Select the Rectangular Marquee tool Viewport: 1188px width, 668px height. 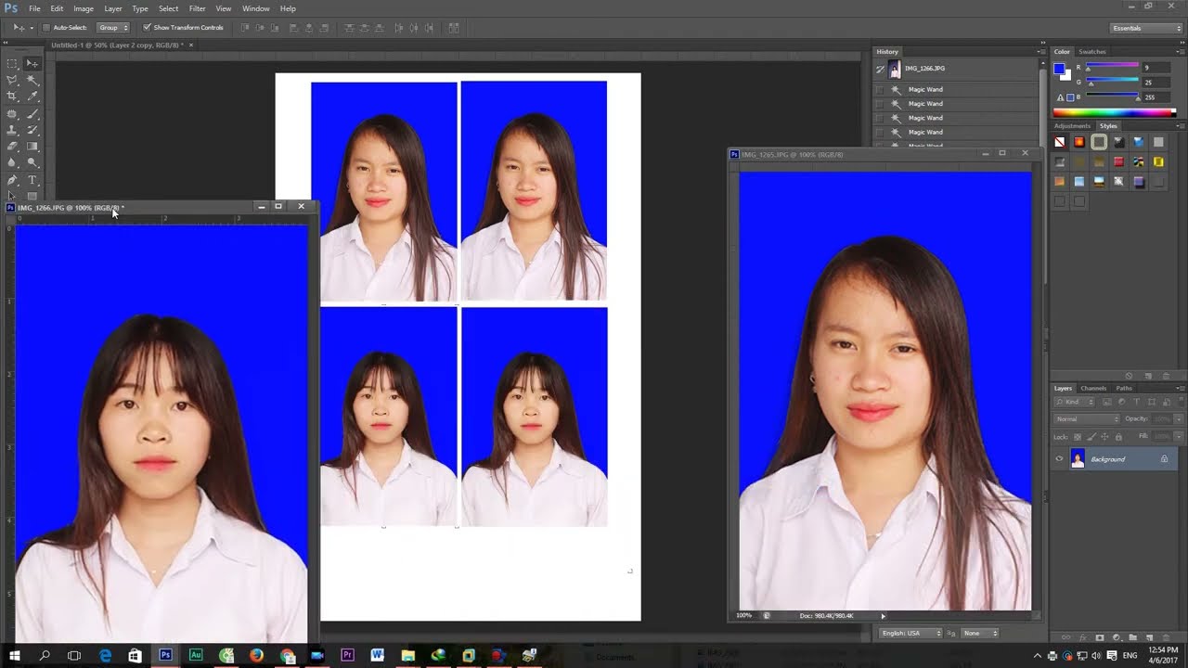[12, 64]
